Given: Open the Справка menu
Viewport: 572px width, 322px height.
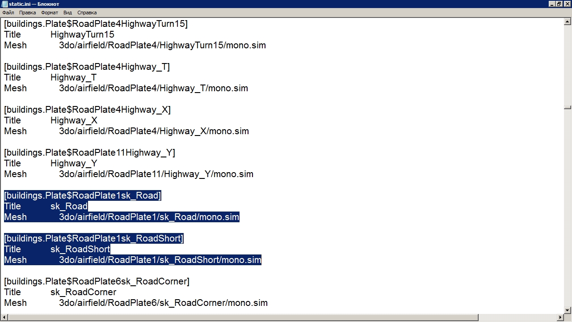Looking at the screenshot, I should (x=87, y=13).
